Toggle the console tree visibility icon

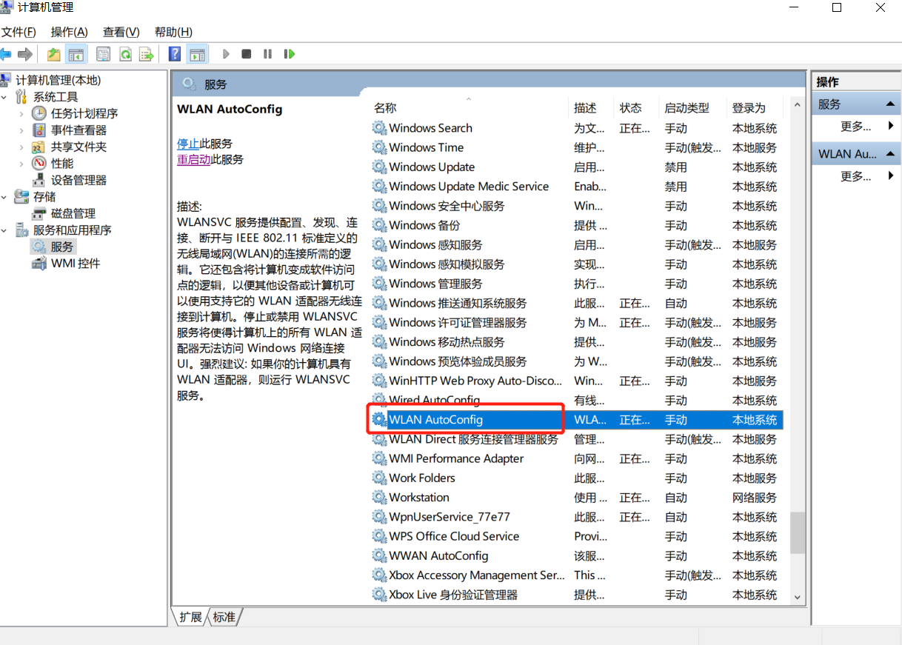[76, 53]
